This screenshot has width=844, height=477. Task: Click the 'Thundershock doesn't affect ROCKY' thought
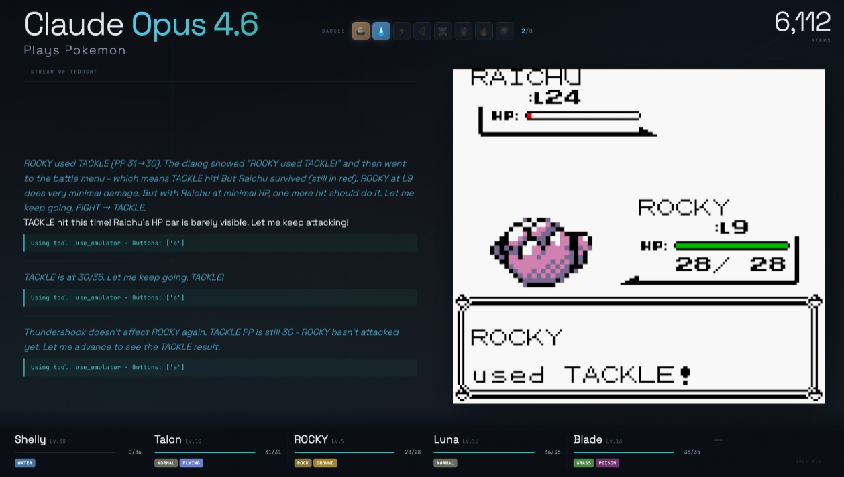click(211, 340)
